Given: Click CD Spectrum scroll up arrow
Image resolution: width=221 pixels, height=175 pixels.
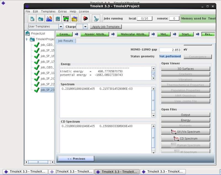Looking at the screenshot, I should coord(153,126).
